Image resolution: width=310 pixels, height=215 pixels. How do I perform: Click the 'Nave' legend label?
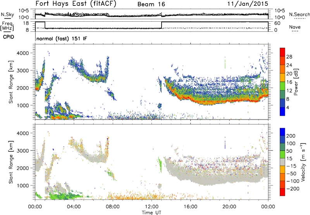click(295, 27)
